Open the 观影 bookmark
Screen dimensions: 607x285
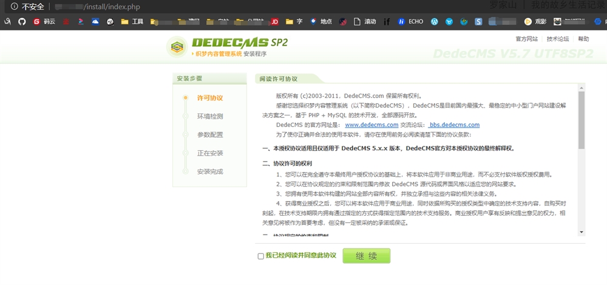[x=535, y=22]
